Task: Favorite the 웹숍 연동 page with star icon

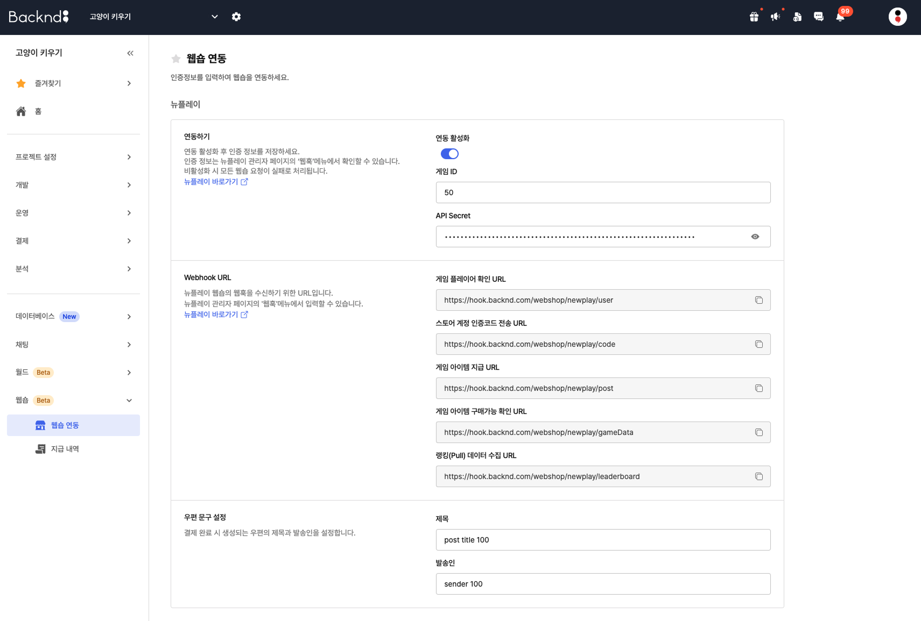Action: [176, 59]
